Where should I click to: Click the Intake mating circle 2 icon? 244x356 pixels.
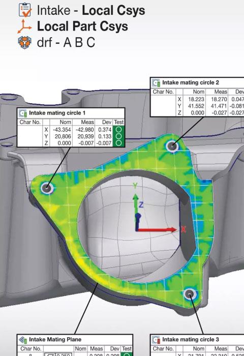coord(156,82)
